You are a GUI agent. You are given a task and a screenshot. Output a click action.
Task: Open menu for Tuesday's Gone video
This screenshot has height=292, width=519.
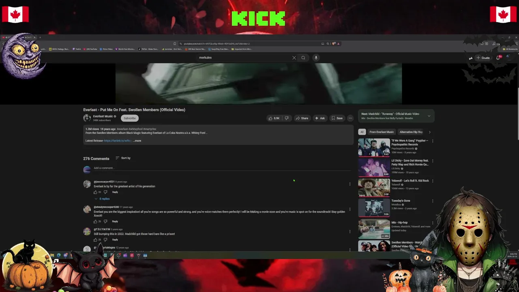(433, 201)
